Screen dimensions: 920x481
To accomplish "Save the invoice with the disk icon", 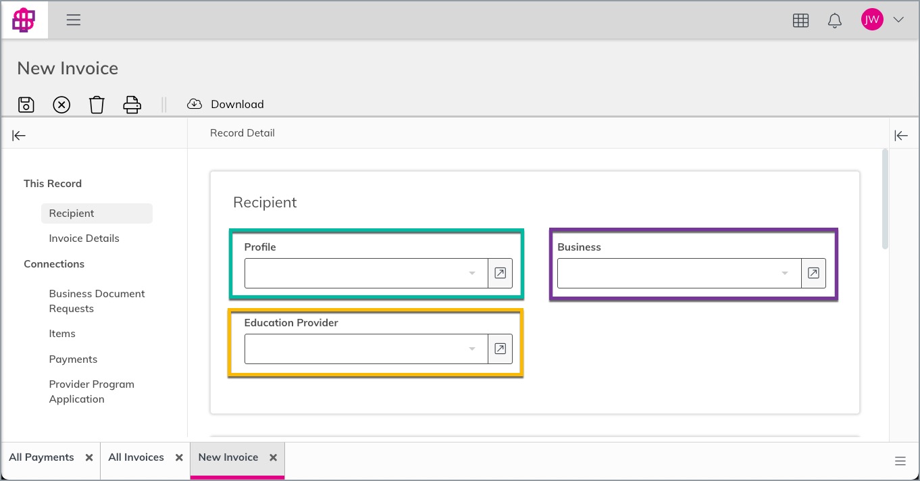I will point(26,104).
